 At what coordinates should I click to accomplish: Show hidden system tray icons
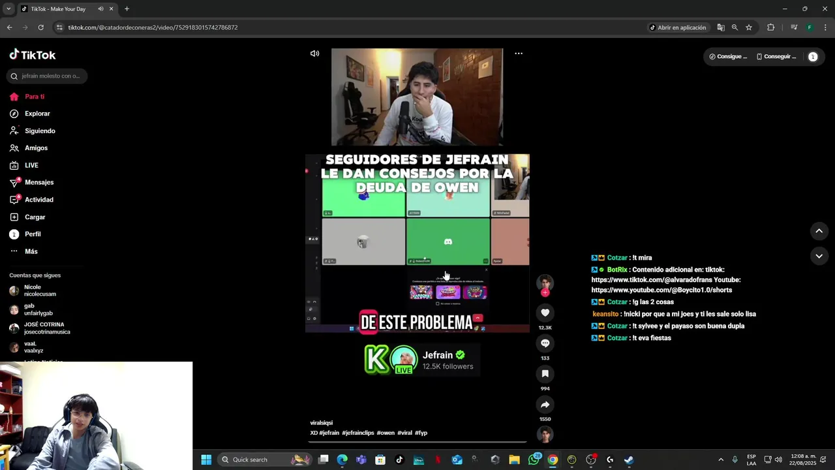point(721,460)
